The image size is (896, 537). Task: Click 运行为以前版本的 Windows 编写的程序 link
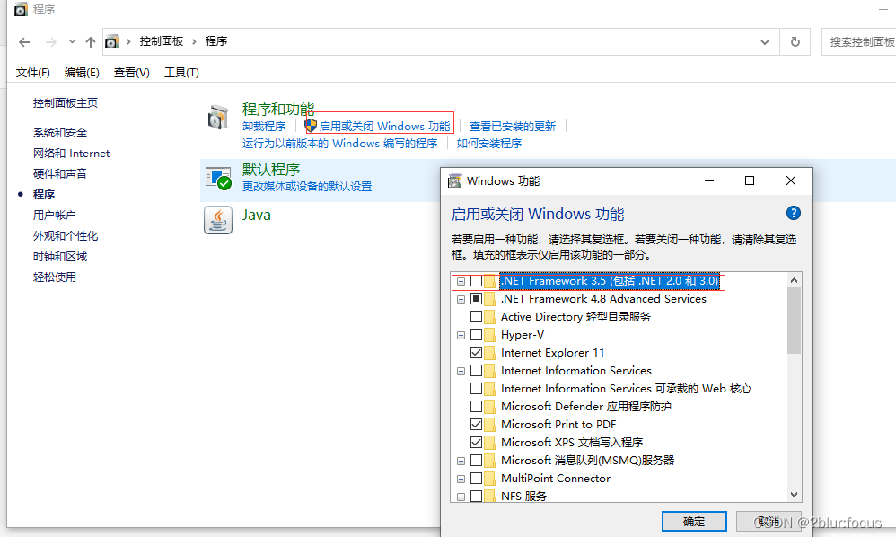click(339, 144)
